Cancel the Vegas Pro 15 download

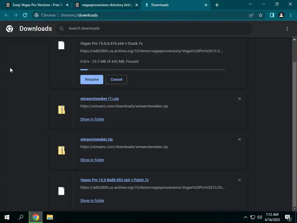(116, 80)
